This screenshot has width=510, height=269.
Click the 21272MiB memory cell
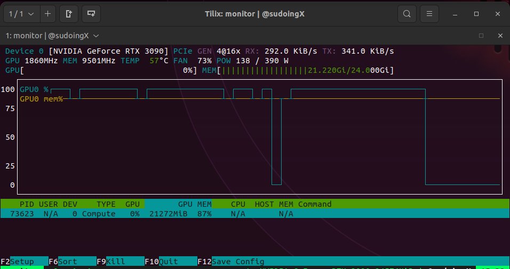(x=168, y=214)
